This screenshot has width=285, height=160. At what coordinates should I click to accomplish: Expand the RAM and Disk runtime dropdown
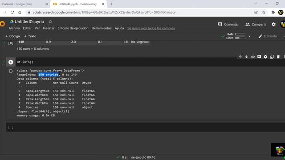(x=249, y=36)
